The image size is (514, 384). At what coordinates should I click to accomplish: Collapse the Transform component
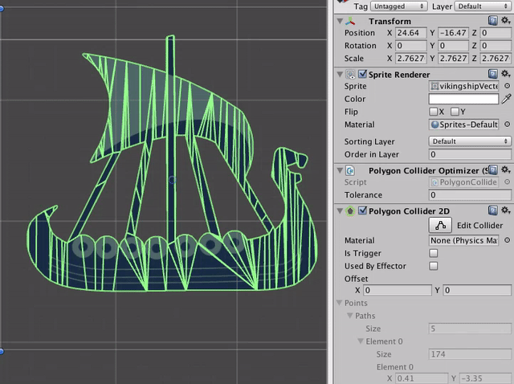tap(340, 22)
